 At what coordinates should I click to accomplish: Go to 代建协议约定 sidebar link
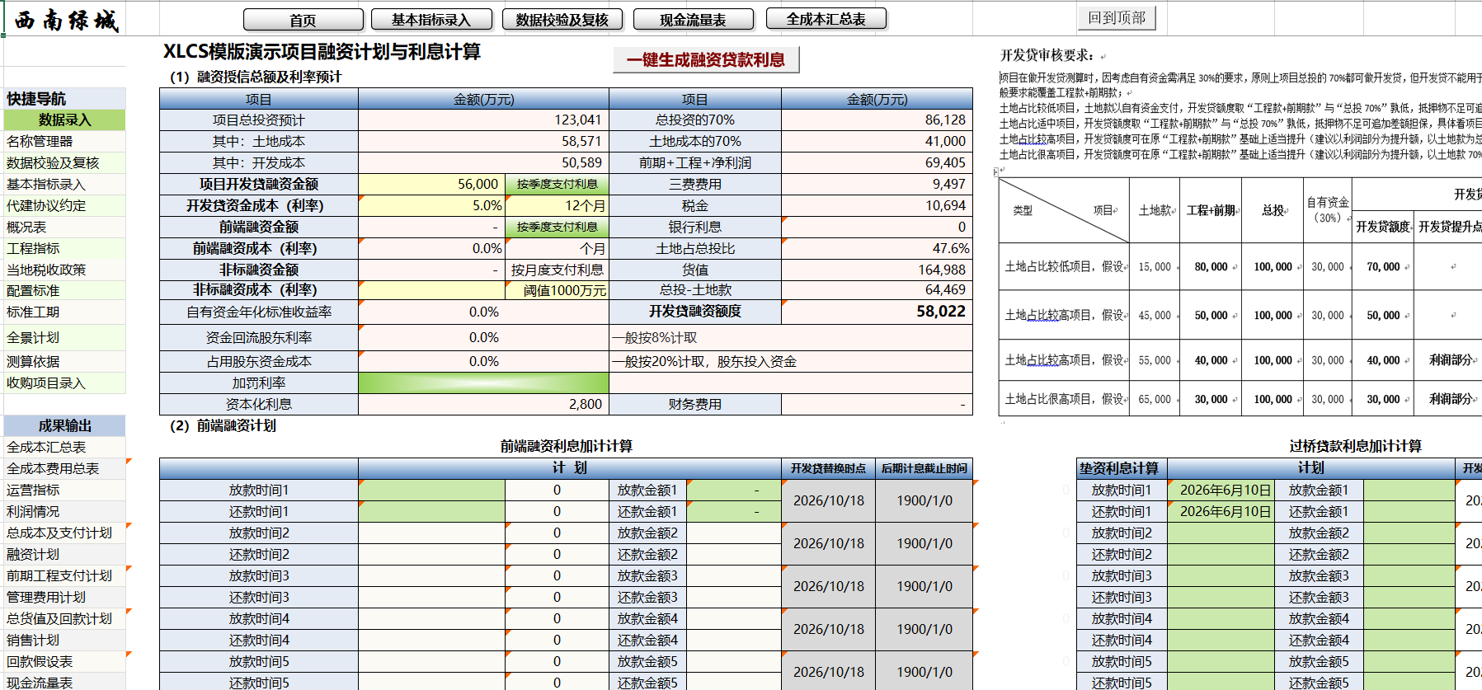coord(64,205)
